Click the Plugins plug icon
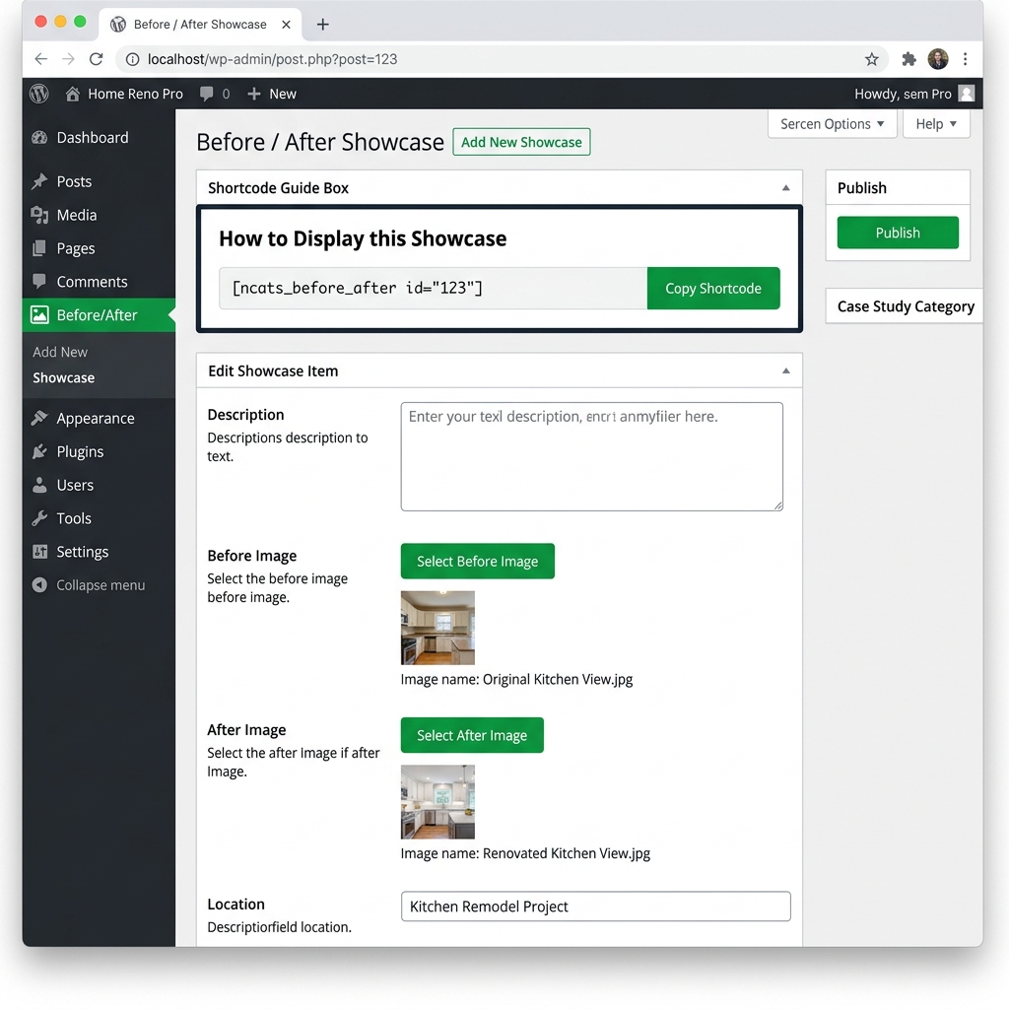 (39, 451)
